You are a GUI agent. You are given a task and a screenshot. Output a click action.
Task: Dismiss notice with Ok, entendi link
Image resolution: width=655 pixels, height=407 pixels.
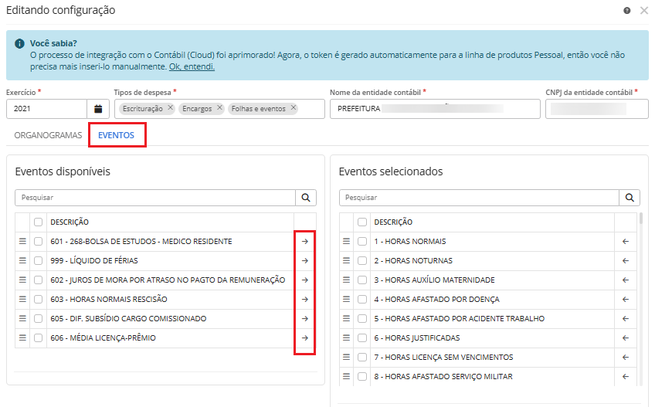pos(192,66)
